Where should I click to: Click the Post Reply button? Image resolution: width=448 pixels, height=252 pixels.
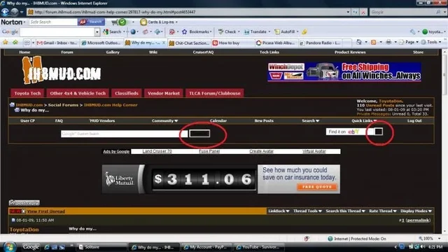pyautogui.click(x=24, y=202)
